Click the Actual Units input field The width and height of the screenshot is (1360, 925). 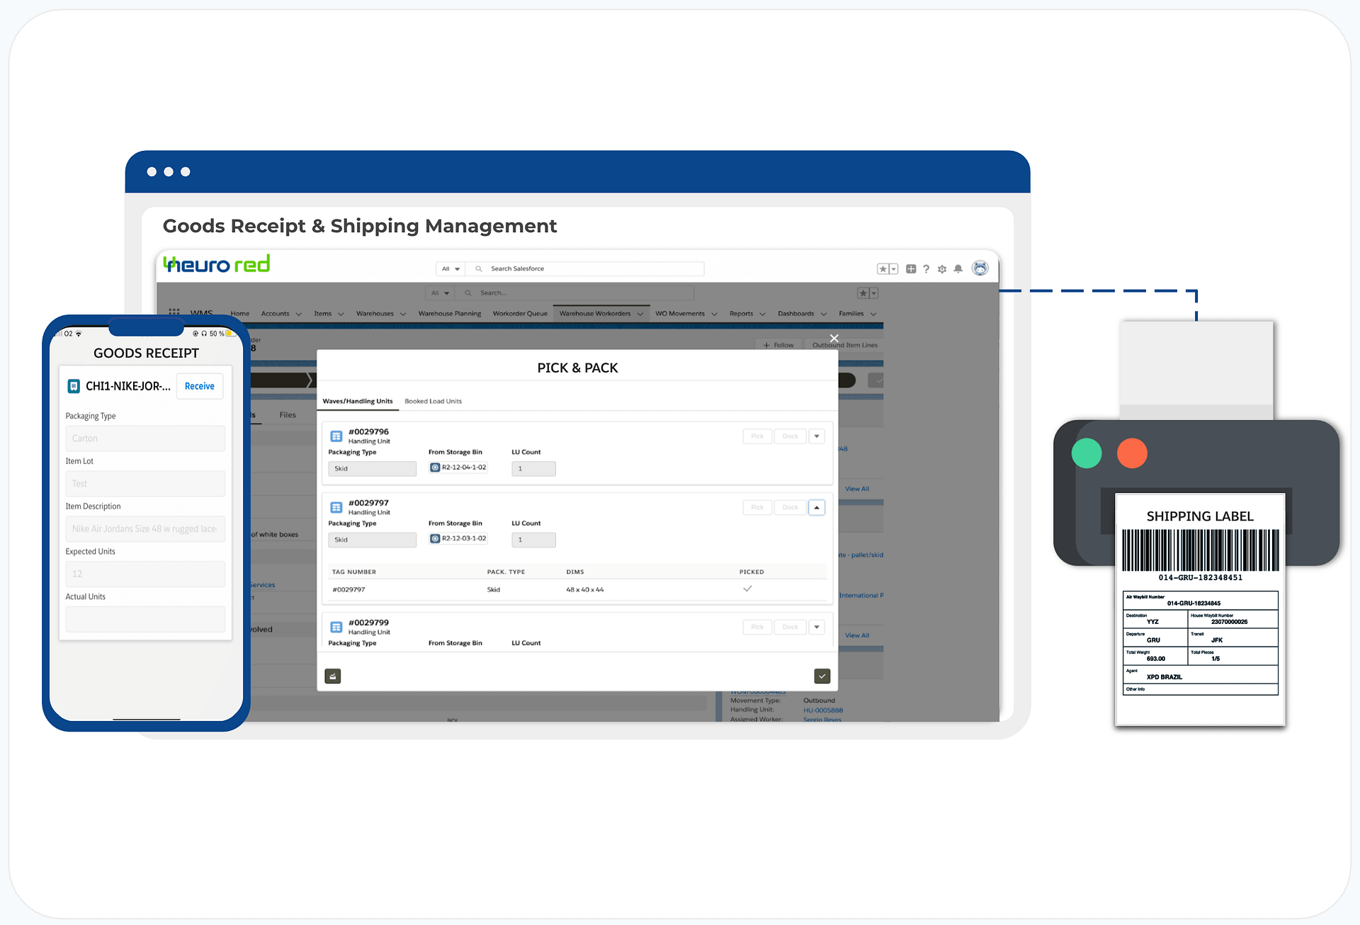tap(144, 619)
